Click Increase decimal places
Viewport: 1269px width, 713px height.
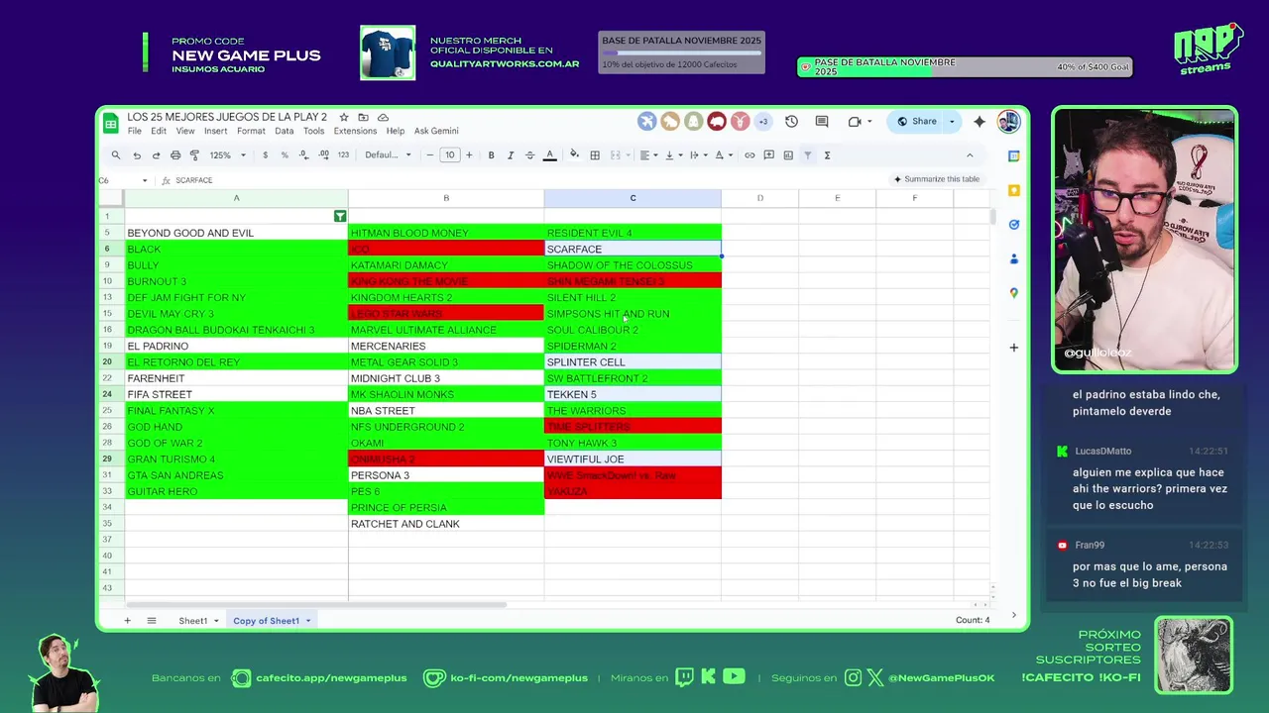tap(324, 154)
